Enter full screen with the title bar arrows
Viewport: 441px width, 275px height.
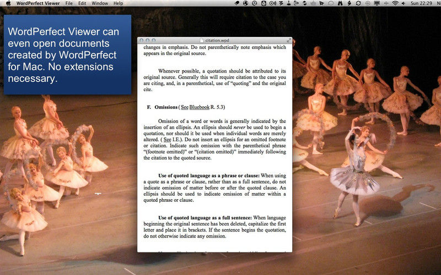288,40
